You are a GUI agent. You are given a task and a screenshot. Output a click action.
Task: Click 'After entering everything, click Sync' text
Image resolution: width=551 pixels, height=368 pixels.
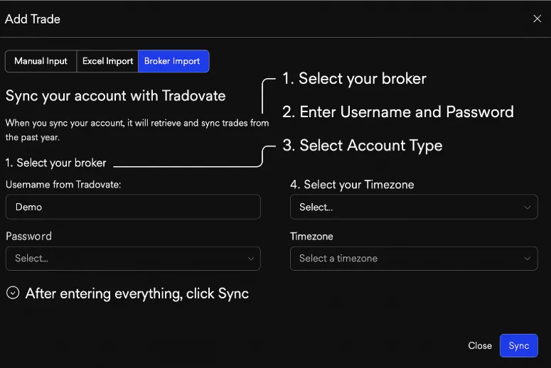[137, 293]
